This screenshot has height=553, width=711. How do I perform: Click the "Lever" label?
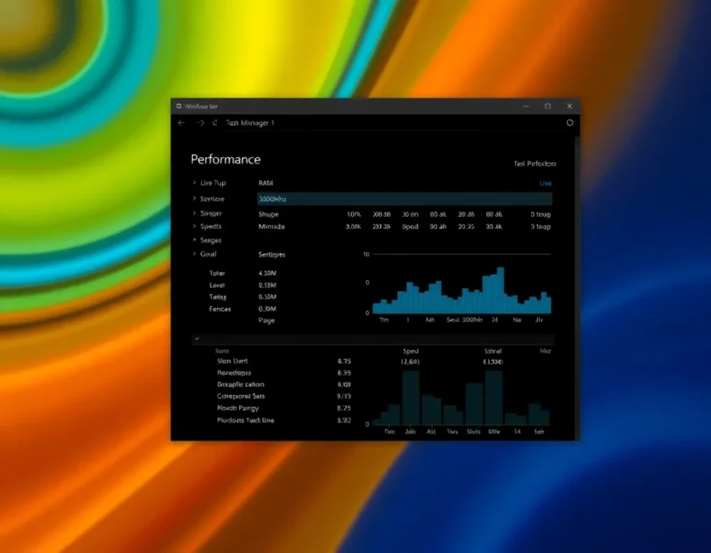click(x=217, y=285)
